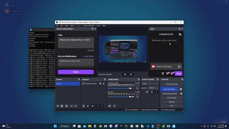The image size is (229, 129).
Task: Add a scene transition with plus icon
Action: pyautogui.click(x=147, y=92)
